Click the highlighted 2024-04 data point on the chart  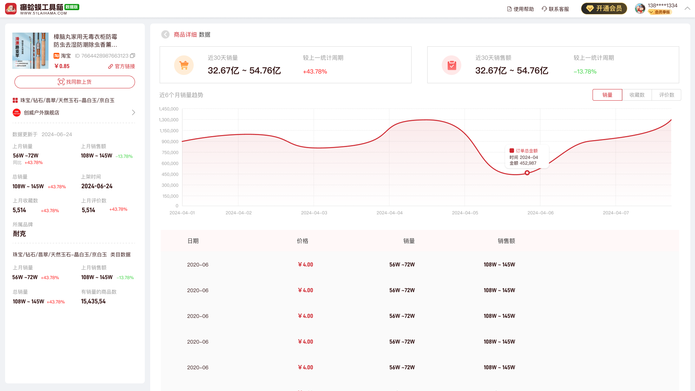coord(527,173)
